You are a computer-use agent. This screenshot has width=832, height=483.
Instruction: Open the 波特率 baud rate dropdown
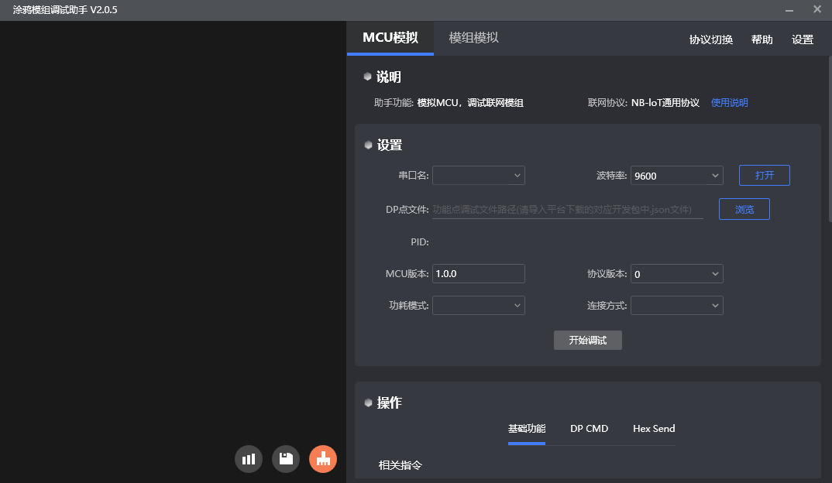(x=676, y=175)
